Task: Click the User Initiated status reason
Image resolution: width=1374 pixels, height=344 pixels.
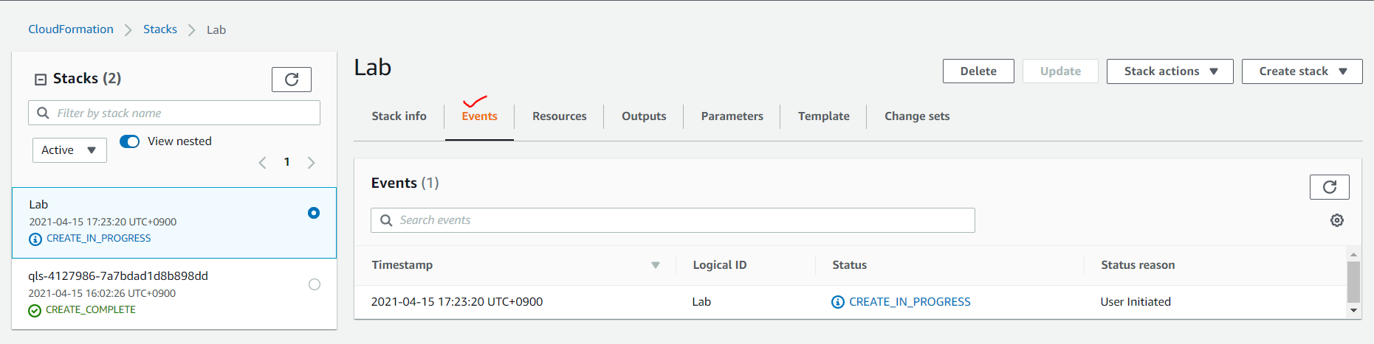Action: click(1136, 302)
